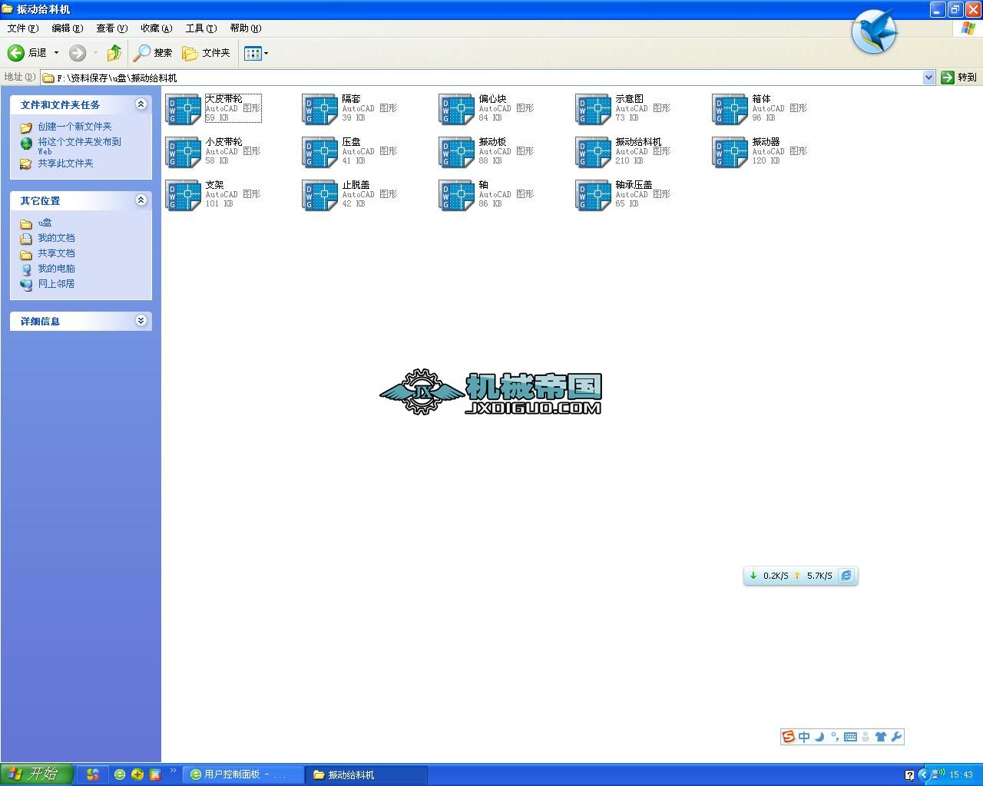
Task: Open IME skin shirt icon
Action: [881, 737]
